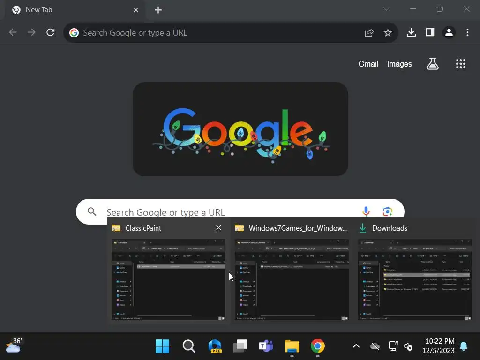
Task: Select the New Tab tab
Action: tap(74, 10)
